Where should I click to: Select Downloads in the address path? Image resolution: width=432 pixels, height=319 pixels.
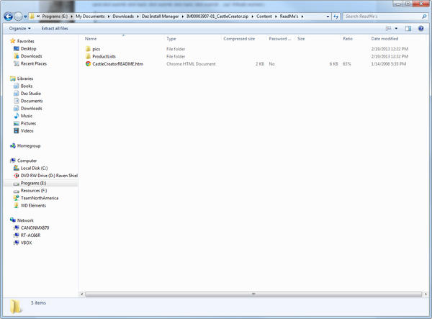coord(123,17)
